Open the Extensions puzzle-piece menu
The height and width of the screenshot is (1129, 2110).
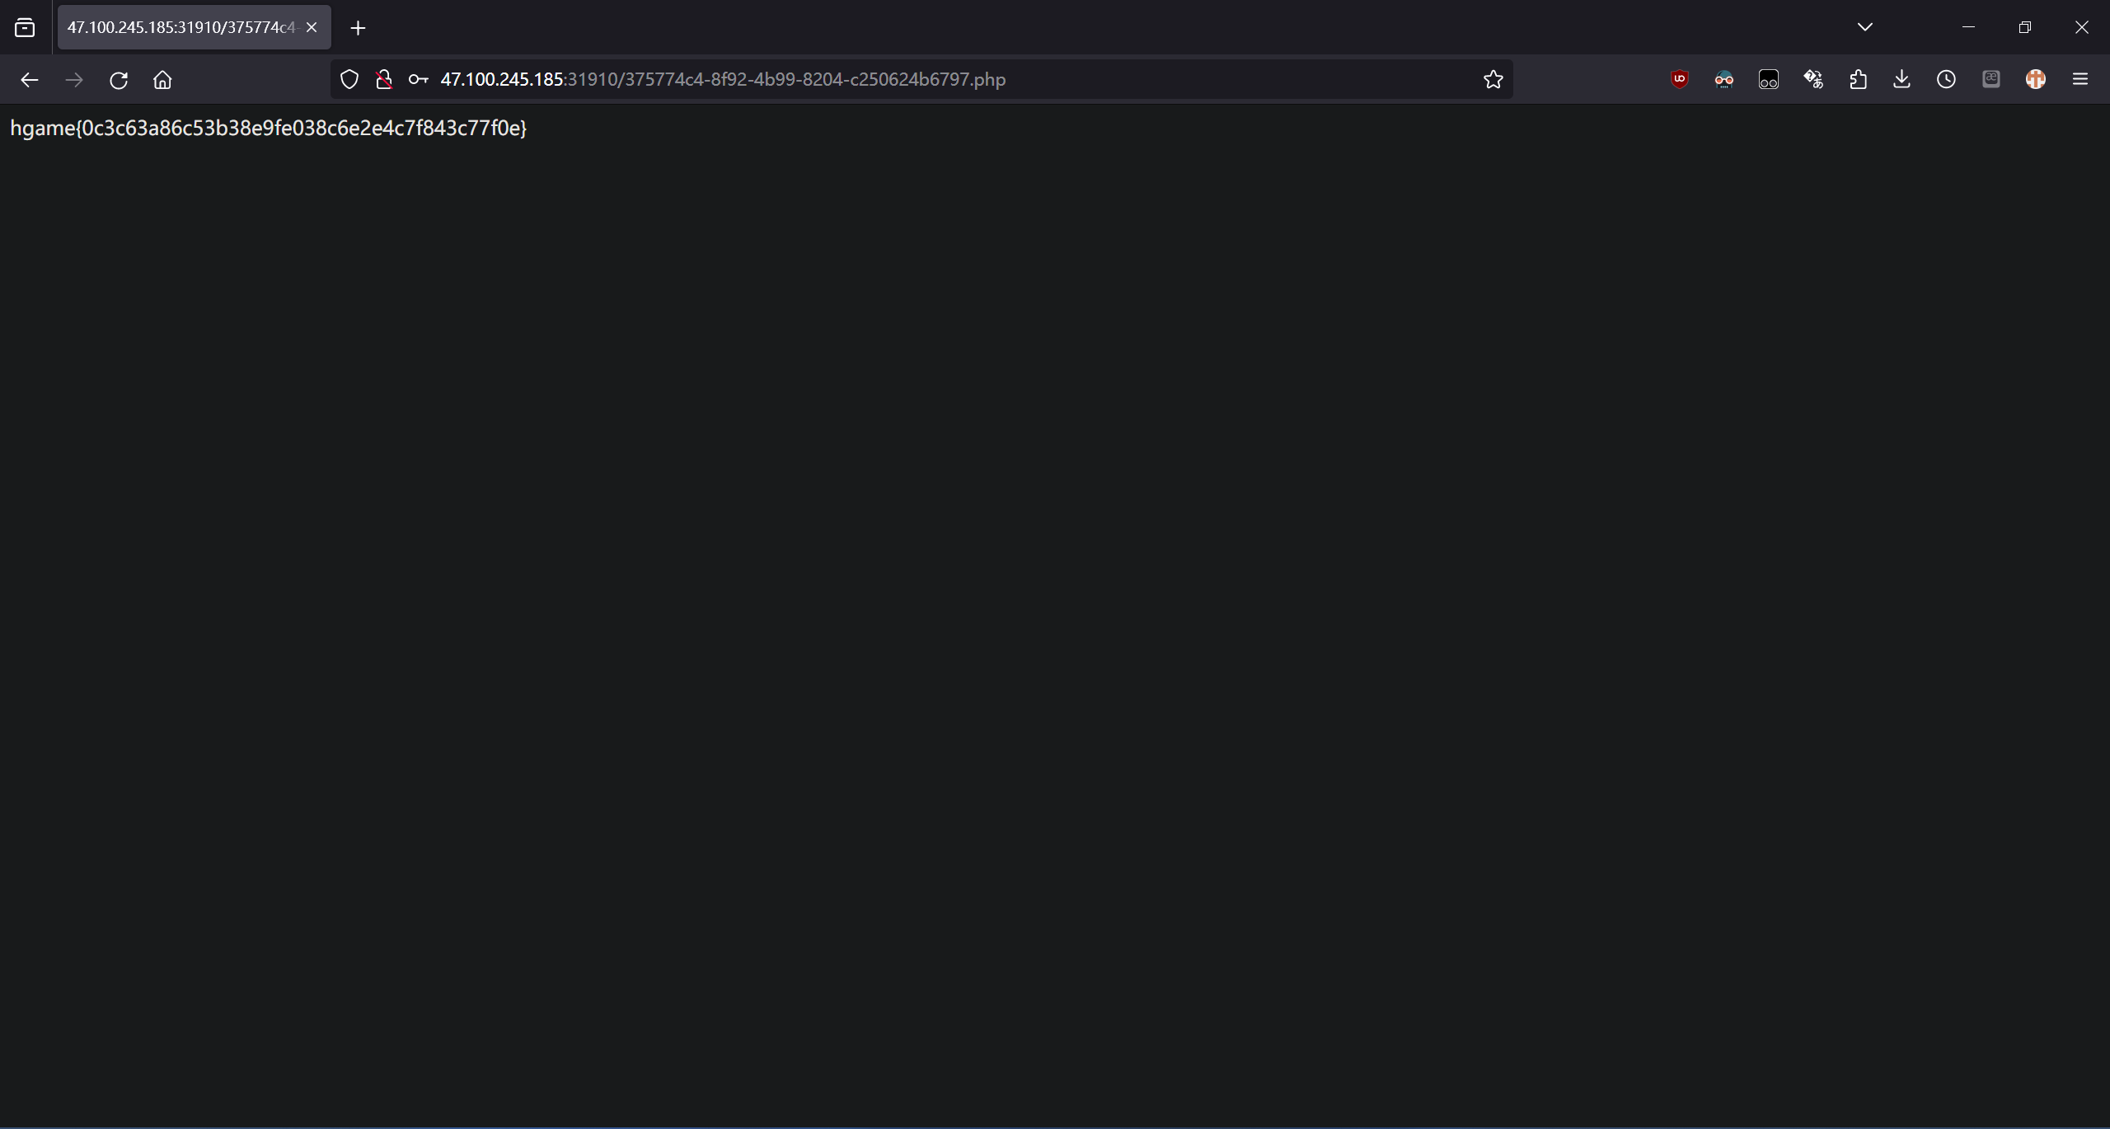pos(1858,79)
